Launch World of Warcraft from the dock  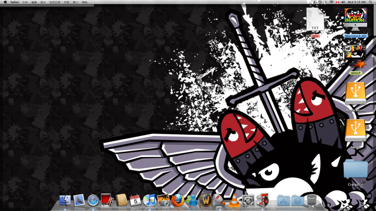tap(206, 200)
